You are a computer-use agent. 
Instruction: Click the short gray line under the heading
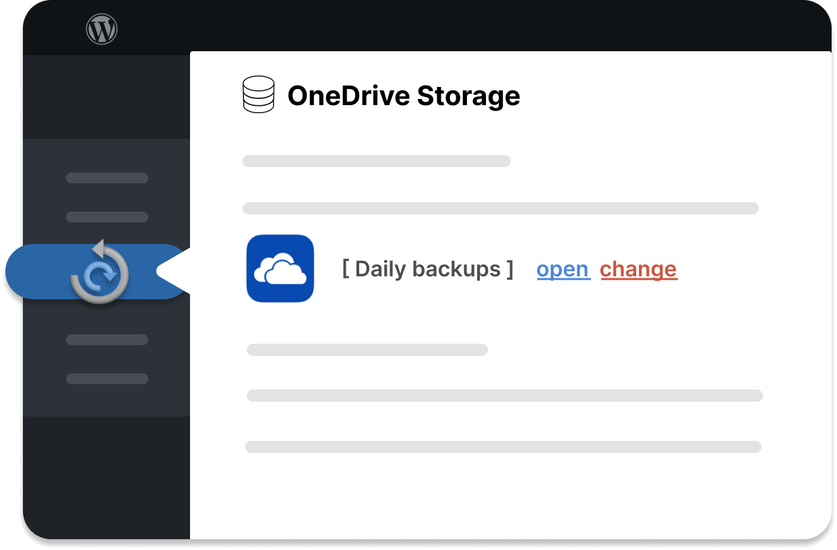(376, 161)
